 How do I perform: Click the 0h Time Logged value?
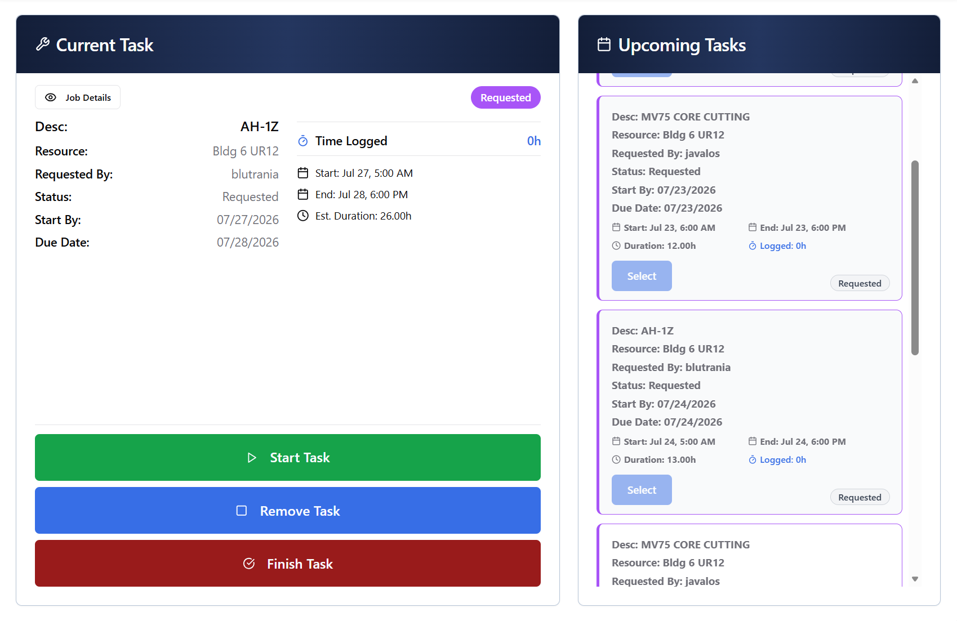[x=534, y=141]
